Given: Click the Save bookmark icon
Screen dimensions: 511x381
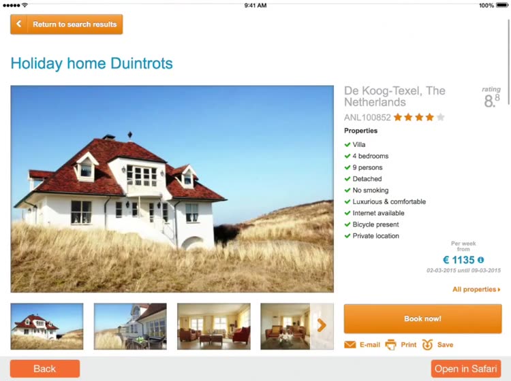Looking at the screenshot, I should pyautogui.click(x=427, y=344).
